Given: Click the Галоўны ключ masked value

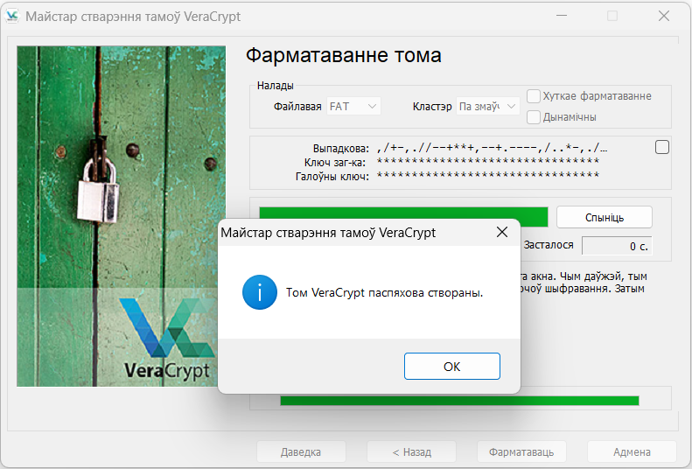Looking at the screenshot, I should [x=487, y=175].
